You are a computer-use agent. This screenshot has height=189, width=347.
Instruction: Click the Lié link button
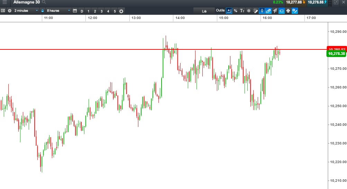(204, 11)
